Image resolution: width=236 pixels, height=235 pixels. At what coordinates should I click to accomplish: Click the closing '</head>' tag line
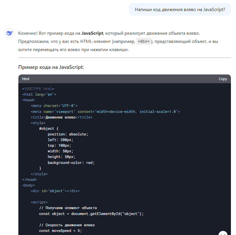point(30,179)
